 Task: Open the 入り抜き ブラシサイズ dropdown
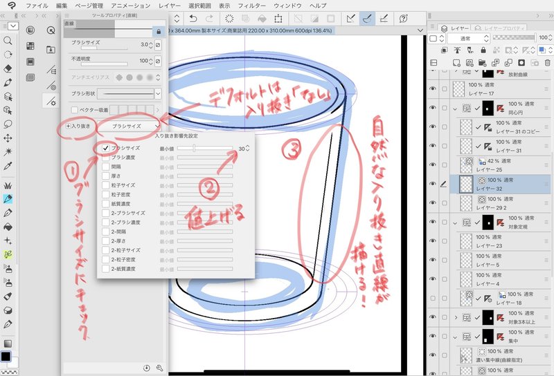tap(129, 126)
